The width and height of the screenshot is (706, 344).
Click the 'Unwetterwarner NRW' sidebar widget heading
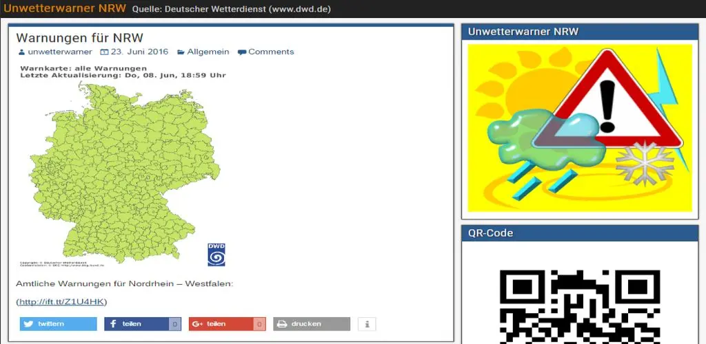[x=523, y=32]
